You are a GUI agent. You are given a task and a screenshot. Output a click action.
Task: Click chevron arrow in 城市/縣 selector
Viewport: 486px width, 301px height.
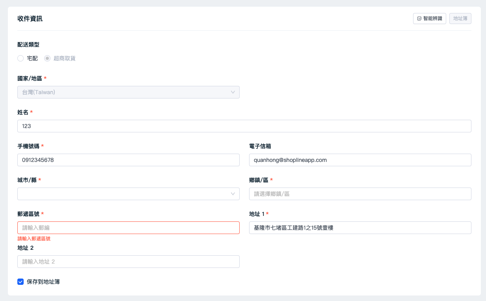(233, 194)
